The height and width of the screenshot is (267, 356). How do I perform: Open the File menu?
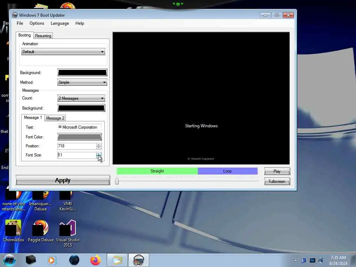click(x=20, y=23)
